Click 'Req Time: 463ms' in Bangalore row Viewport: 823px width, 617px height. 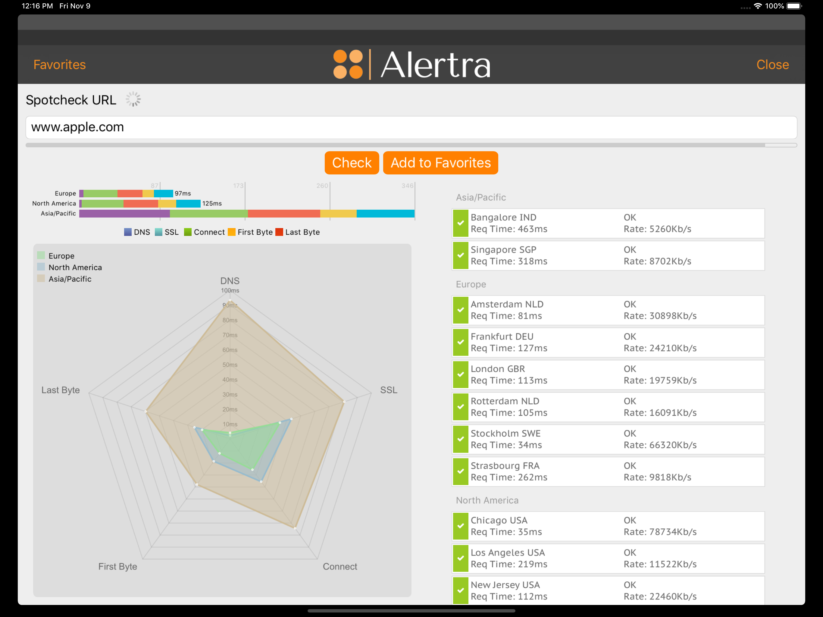click(509, 229)
